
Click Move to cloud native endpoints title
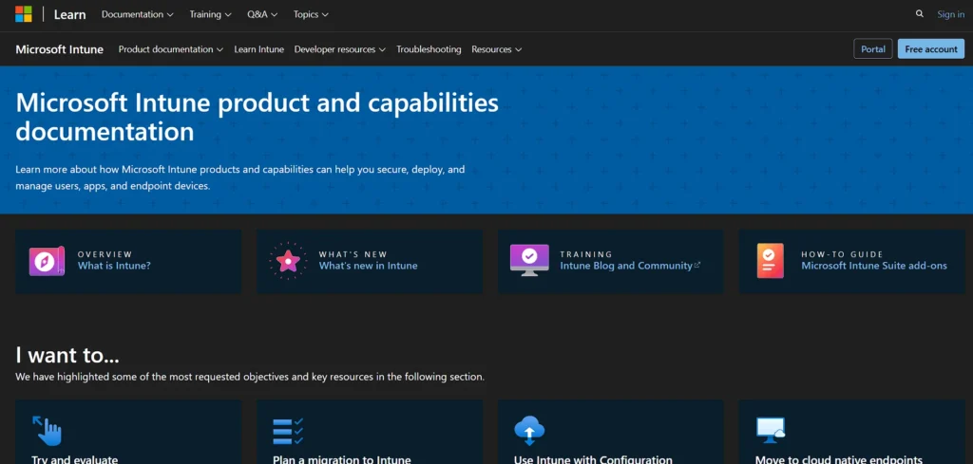[839, 459]
